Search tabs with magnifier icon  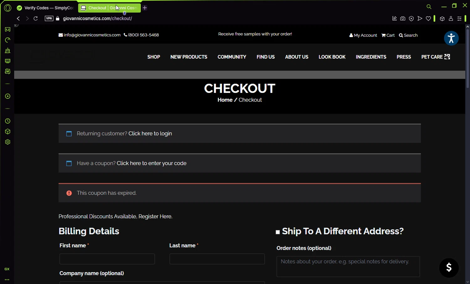(x=429, y=7)
